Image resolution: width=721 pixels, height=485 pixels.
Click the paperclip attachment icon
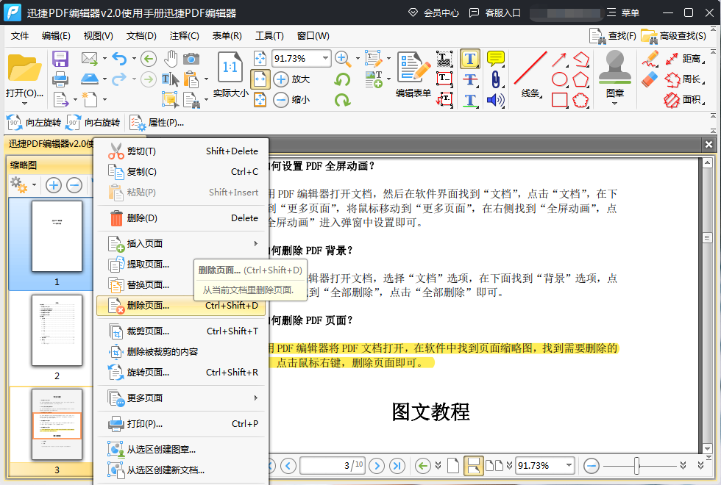pyautogui.click(x=496, y=79)
